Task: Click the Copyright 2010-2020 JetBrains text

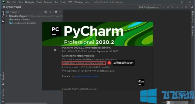Action: click(80, 89)
